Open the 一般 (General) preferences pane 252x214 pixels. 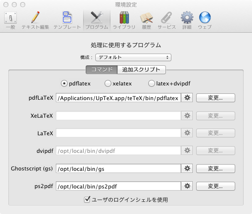click(10, 20)
